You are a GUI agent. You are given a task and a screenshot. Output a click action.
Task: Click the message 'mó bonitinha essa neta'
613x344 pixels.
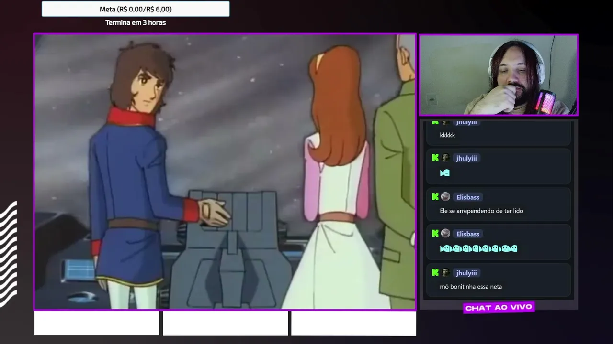coord(471,287)
